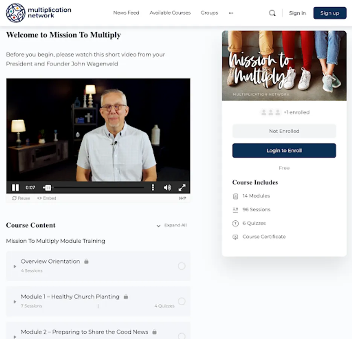Viewport: 352px width, 339px height.
Task: Enter fullscreen video mode
Action: coord(182,187)
